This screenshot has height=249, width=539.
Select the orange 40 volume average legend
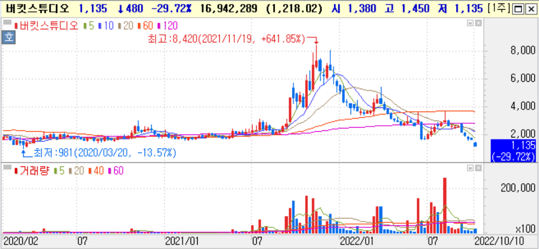[97, 170]
